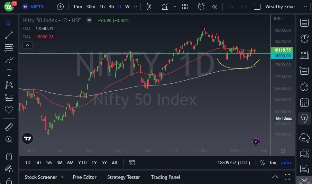
Task: Open the go to date calendar
Action: pyautogui.click(x=132, y=163)
